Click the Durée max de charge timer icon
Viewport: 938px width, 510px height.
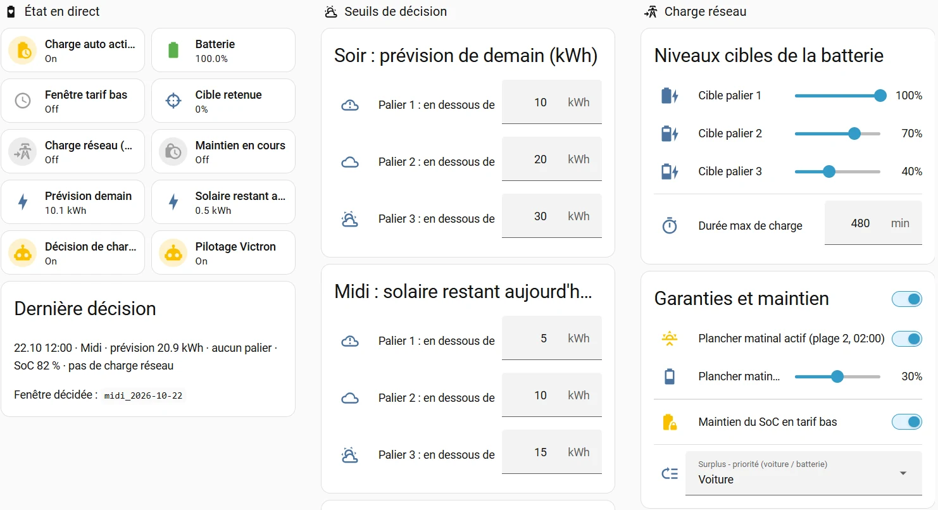click(670, 226)
